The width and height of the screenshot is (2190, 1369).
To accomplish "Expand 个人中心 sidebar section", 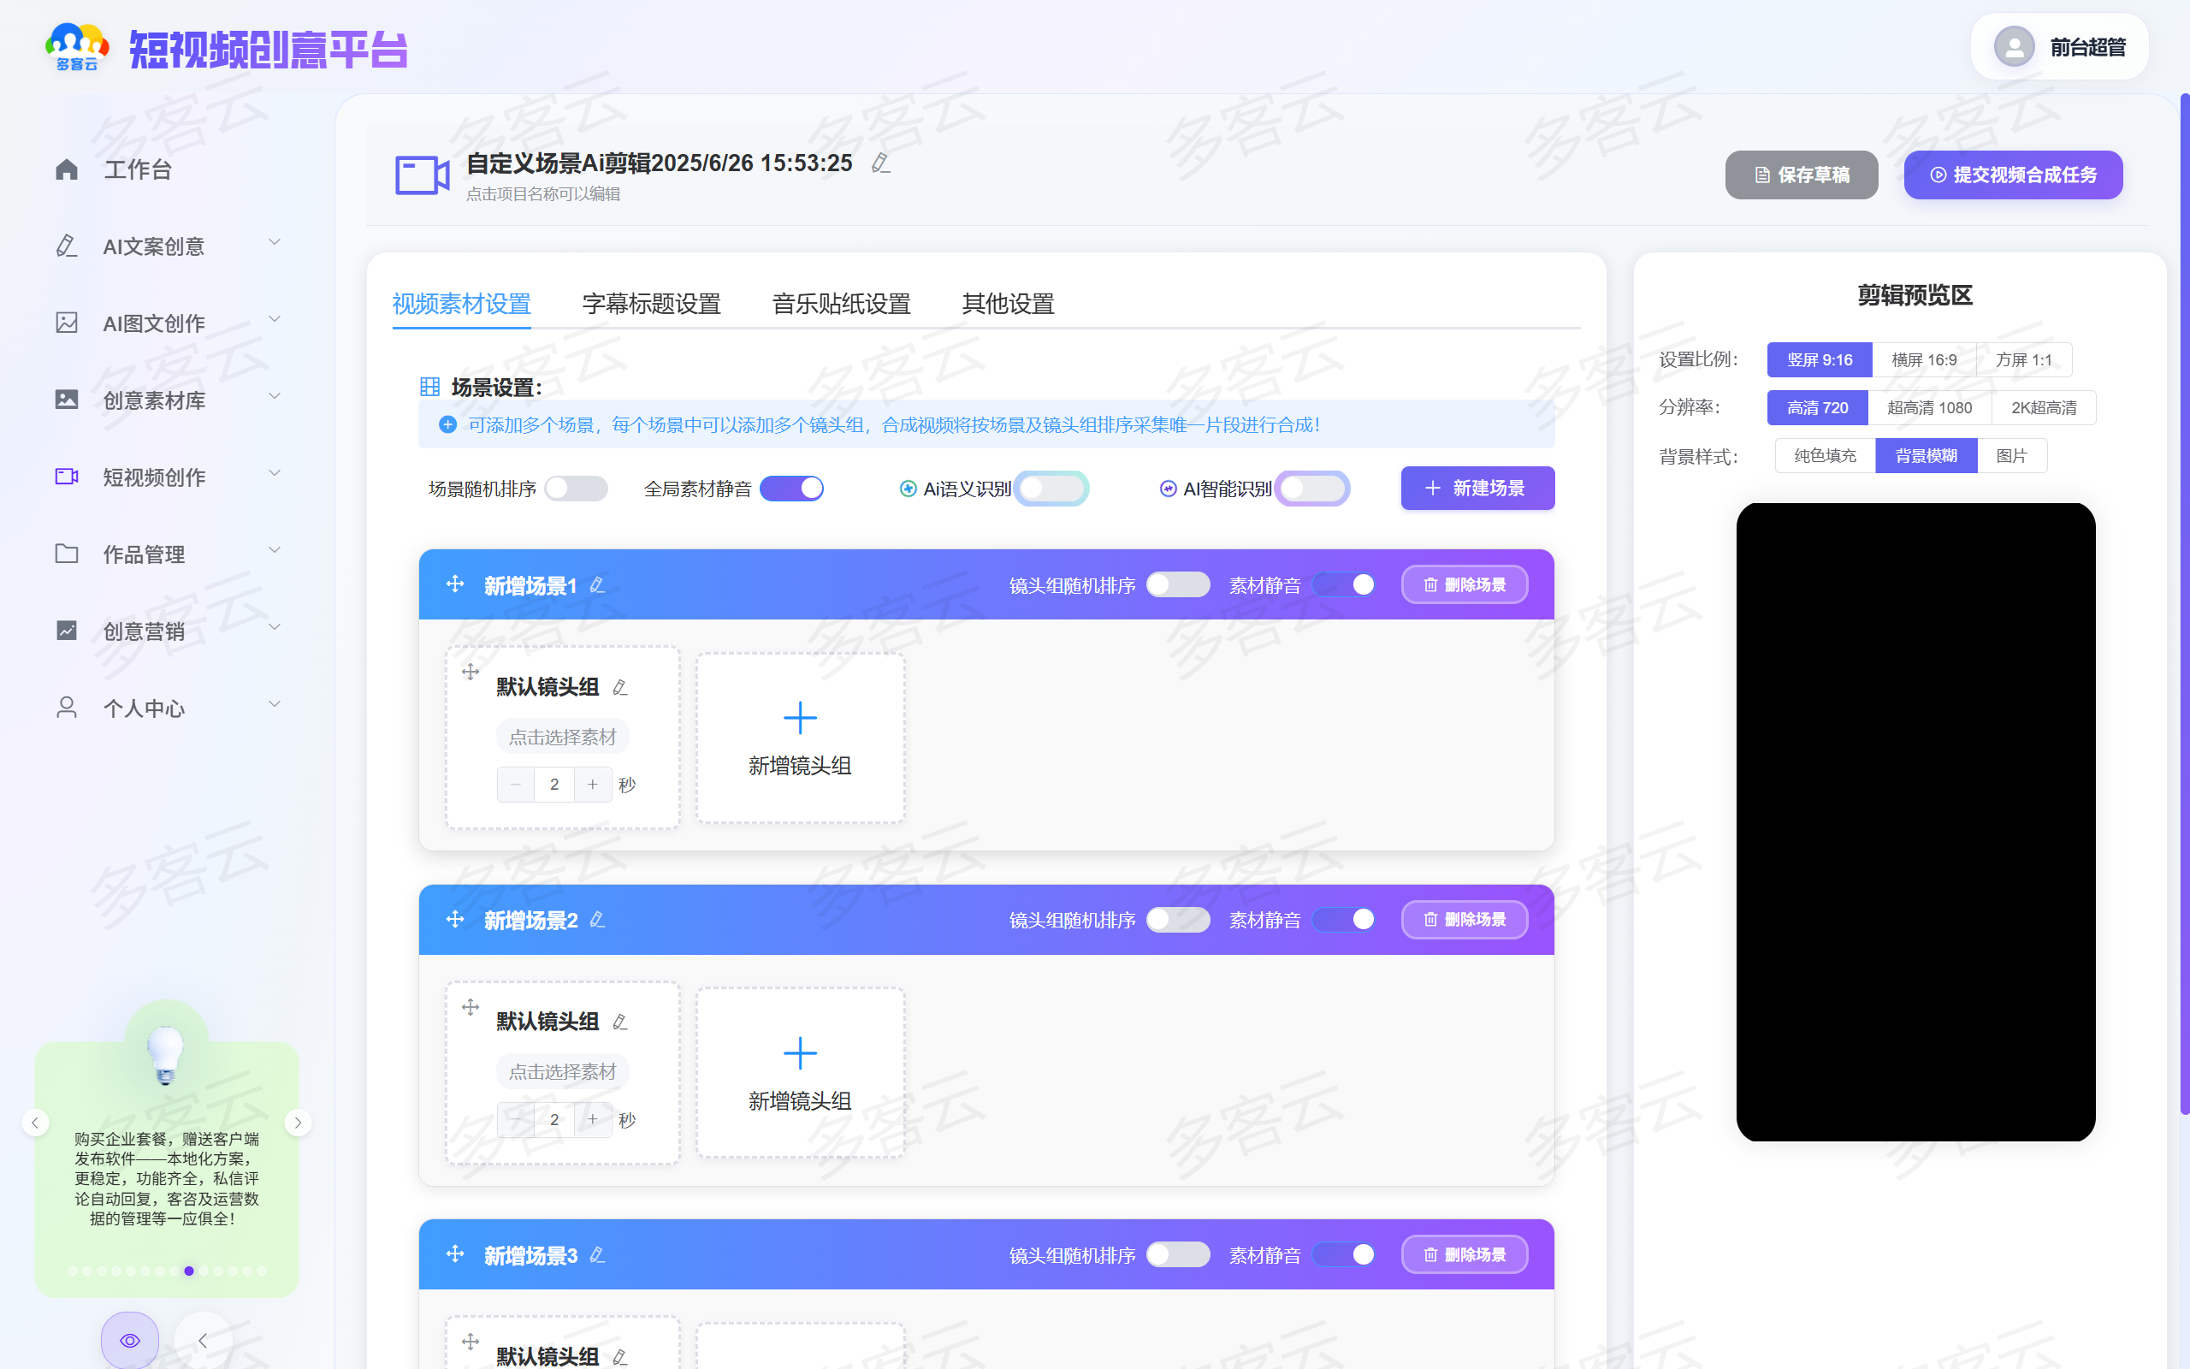I will coord(275,704).
